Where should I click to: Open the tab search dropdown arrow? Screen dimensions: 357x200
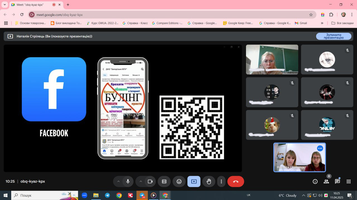(x=4, y=5)
